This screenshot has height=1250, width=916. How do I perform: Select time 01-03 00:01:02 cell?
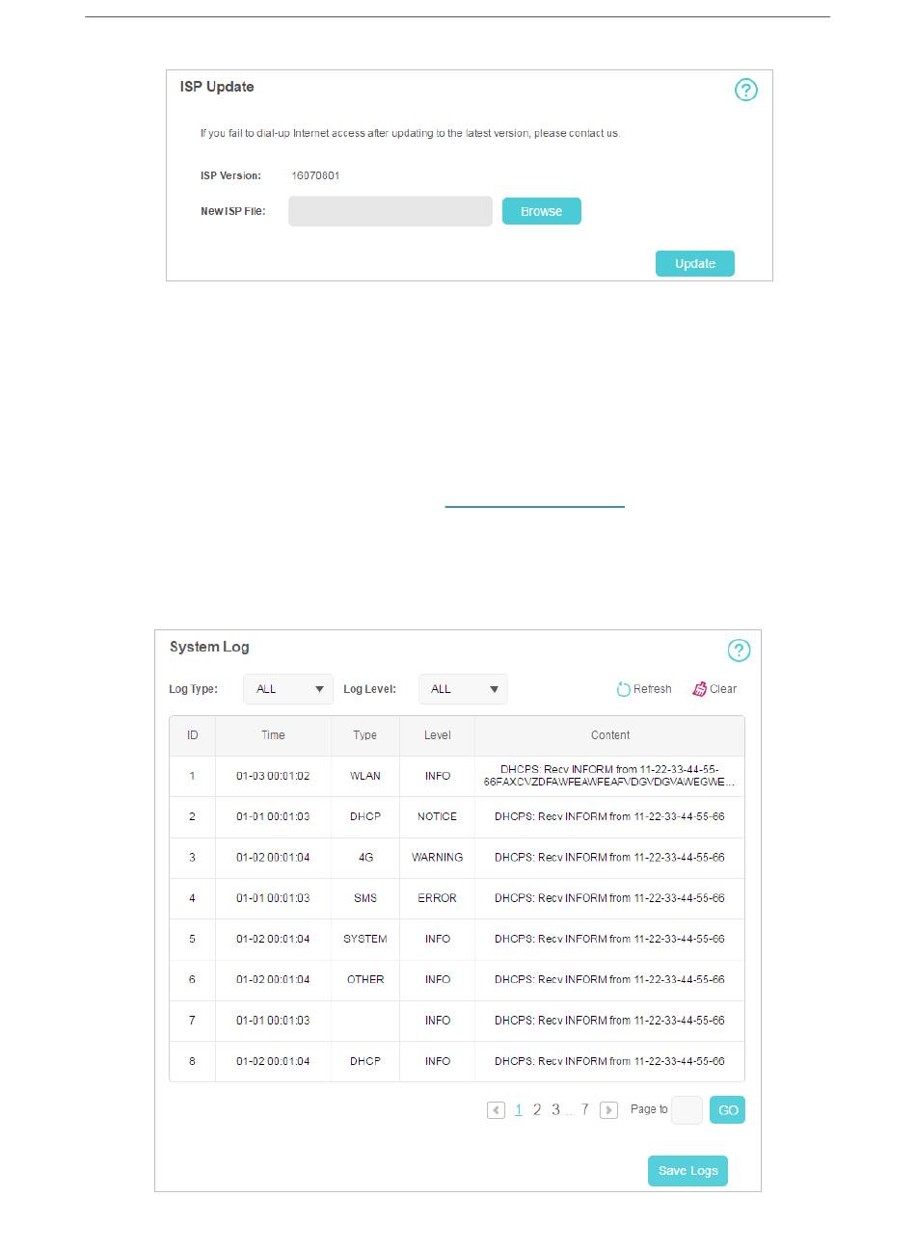[273, 776]
